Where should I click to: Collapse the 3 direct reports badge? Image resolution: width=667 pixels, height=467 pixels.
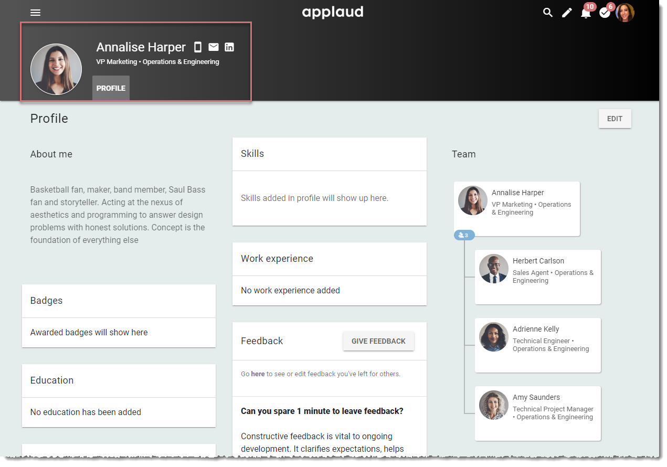pos(464,235)
